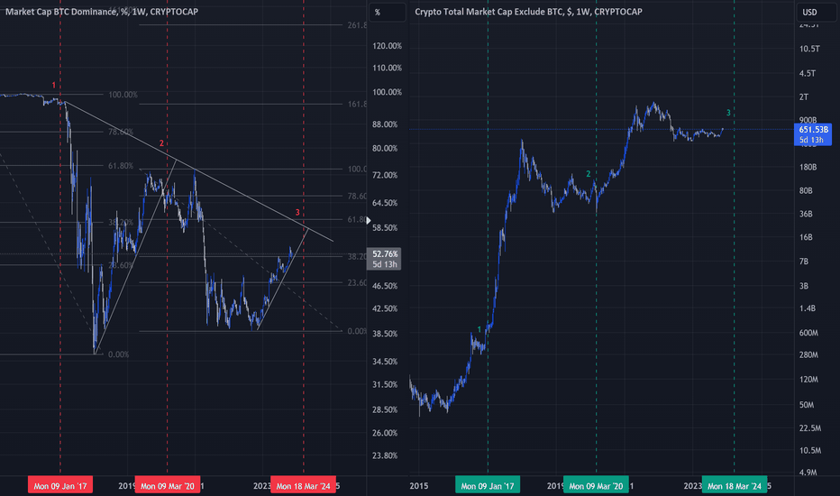Click the 4.5T value on USD scale
This screenshot has height=496, width=840.
(808, 73)
